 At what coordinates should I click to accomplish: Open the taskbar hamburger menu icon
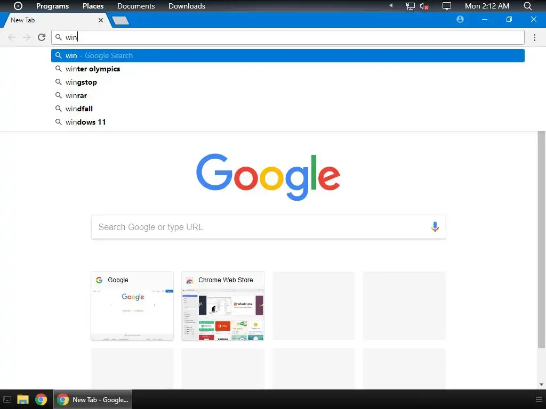[x=539, y=399]
